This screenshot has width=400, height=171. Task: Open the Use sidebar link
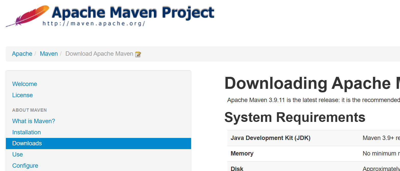click(18, 154)
